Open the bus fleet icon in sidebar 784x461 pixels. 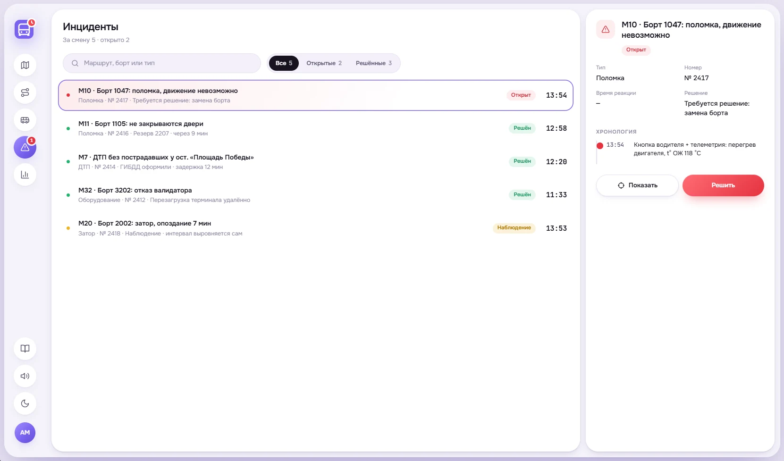pos(25,120)
